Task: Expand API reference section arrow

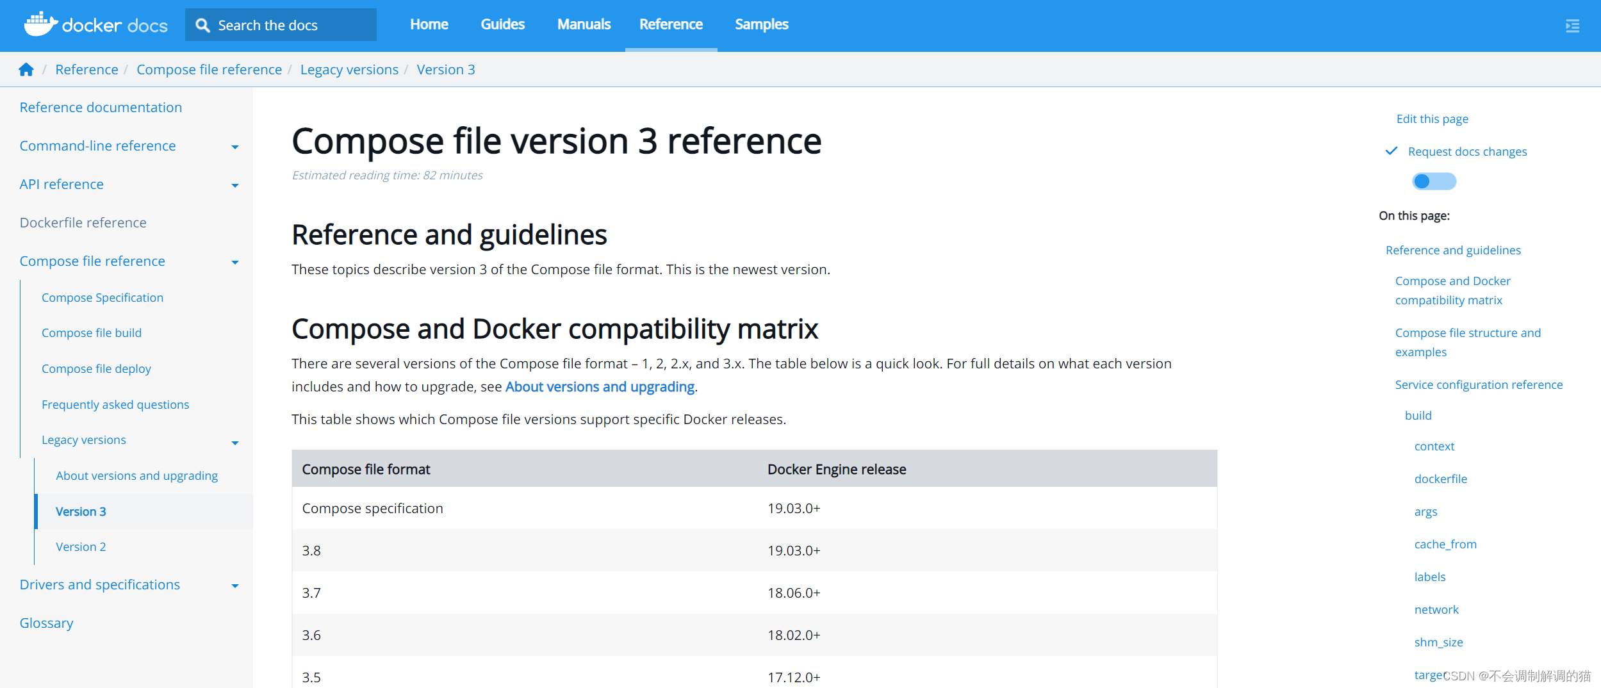Action: [235, 185]
